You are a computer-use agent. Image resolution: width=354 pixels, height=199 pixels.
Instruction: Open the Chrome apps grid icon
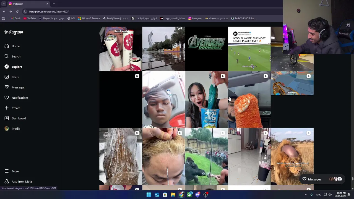4,19
